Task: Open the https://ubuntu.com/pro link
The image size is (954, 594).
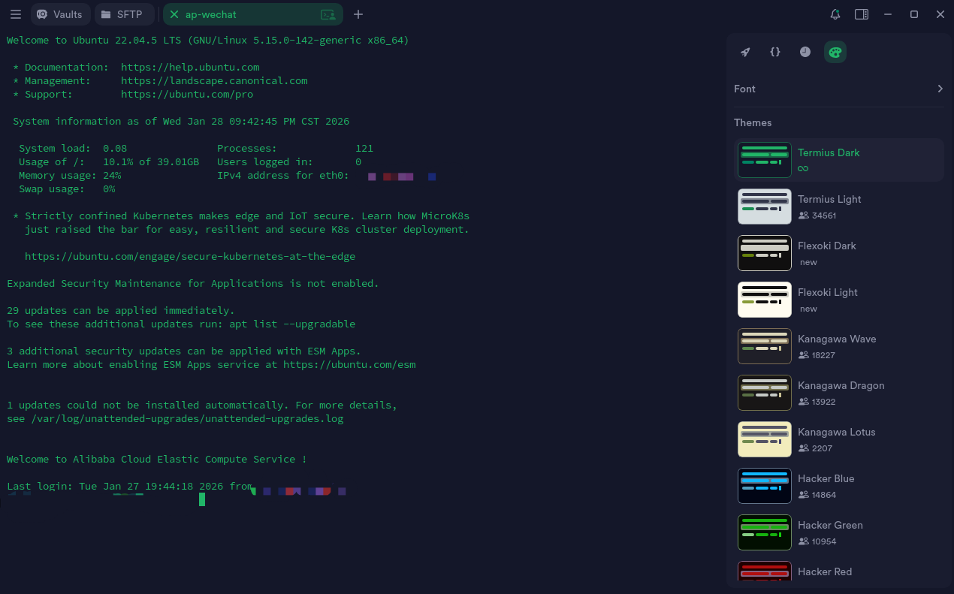Action: (x=189, y=94)
